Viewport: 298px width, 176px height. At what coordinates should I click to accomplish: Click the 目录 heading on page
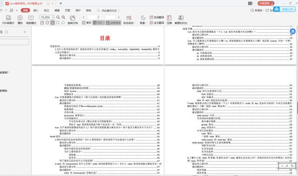point(105,38)
